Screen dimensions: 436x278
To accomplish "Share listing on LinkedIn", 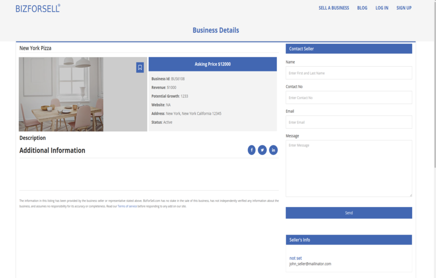I will (273, 150).
